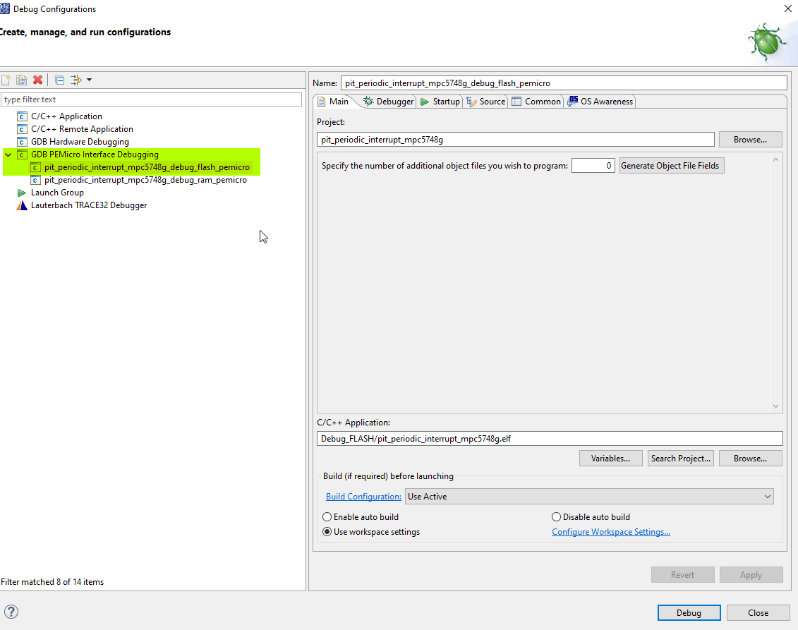Image resolution: width=798 pixels, height=630 pixels.
Task: Open the filter launch configurations tool
Action: [x=75, y=80]
